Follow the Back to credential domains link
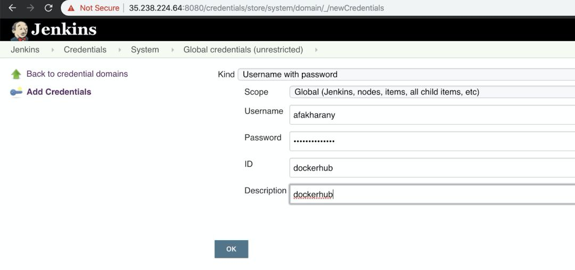The image size is (575, 270). point(77,74)
